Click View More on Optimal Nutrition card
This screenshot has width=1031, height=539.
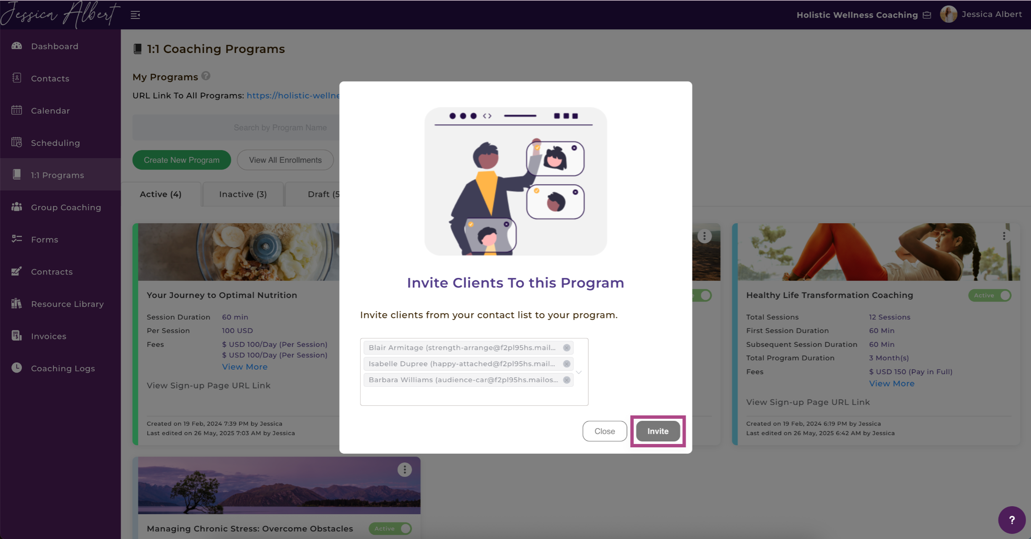[245, 367]
